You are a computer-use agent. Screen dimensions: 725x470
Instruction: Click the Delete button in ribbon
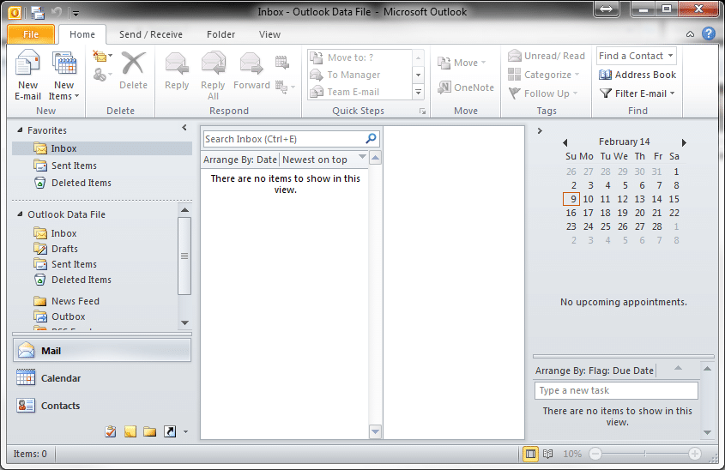point(133,70)
